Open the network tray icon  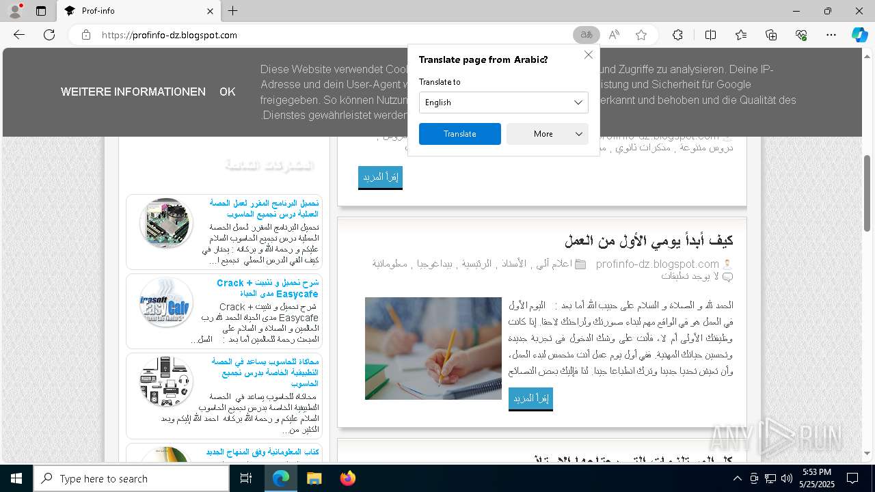coord(770,478)
